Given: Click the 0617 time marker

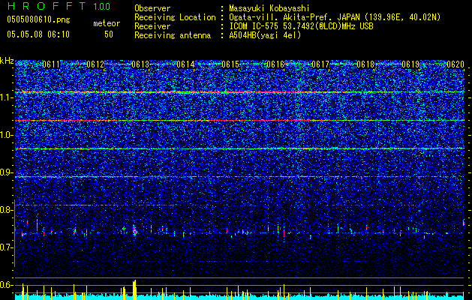Looking at the screenshot, I should point(320,64).
